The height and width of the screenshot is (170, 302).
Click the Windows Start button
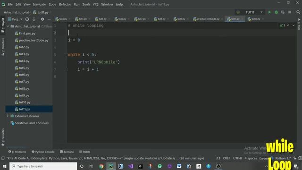(5, 166)
